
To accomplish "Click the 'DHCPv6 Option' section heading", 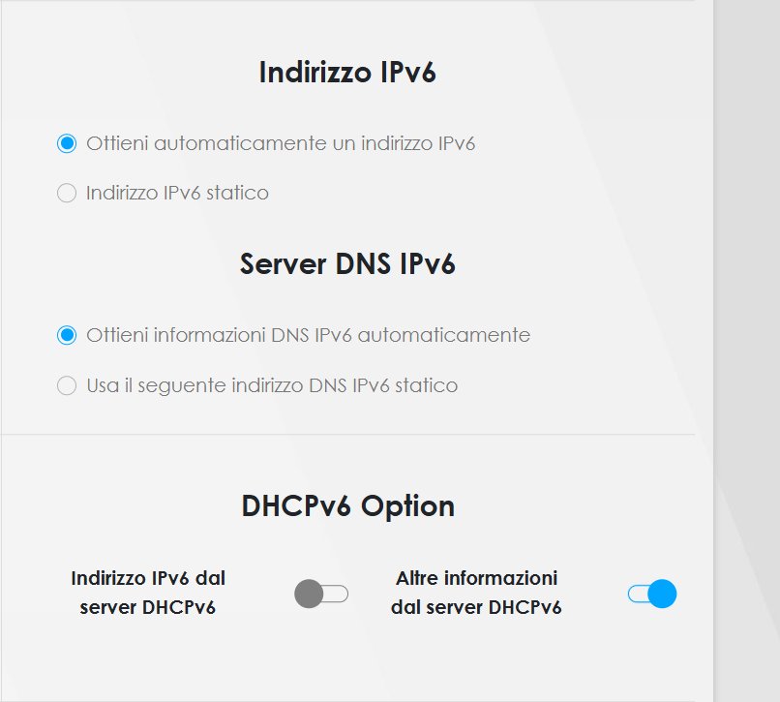I will click(x=347, y=506).
